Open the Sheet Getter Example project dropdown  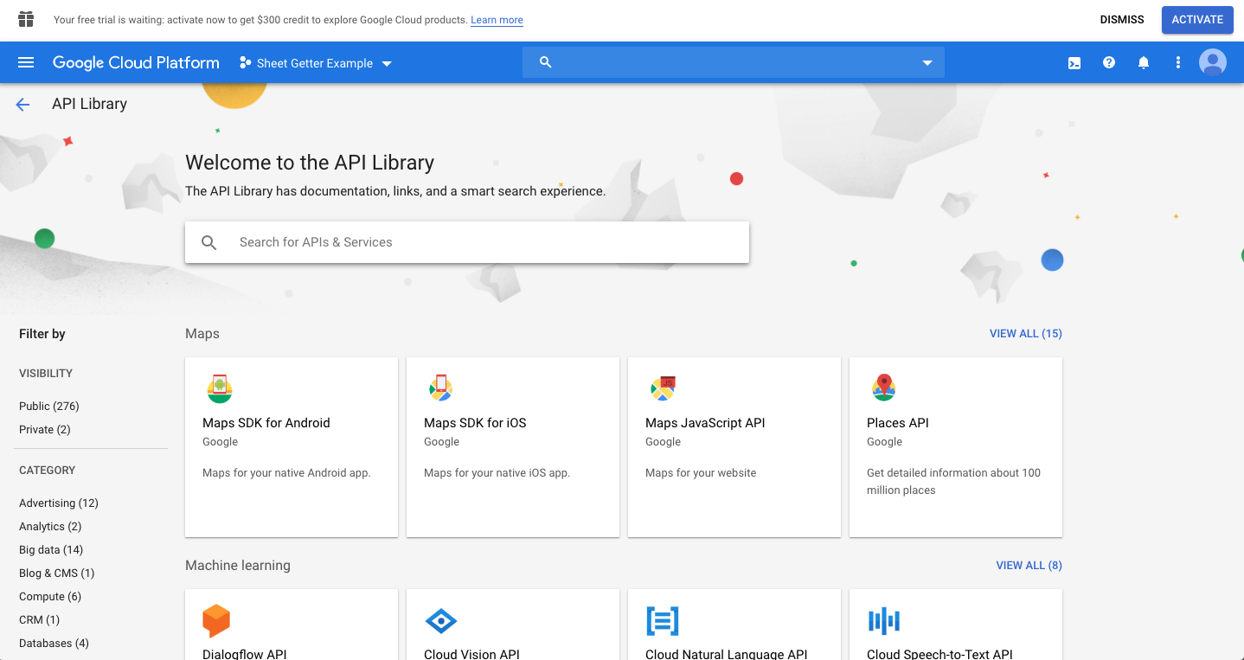click(316, 63)
